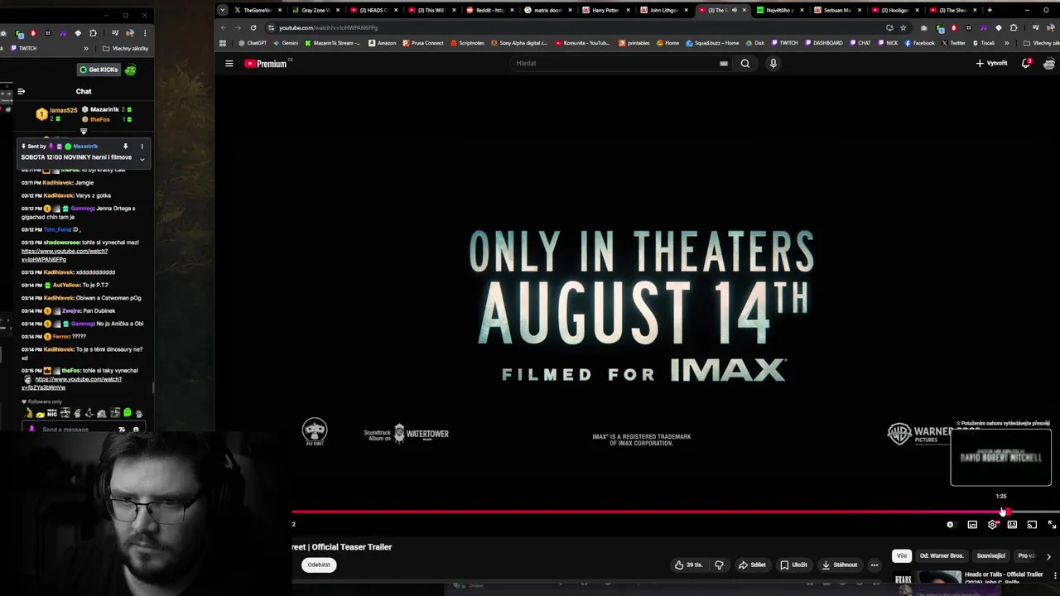
Task: Toggle video subtitles button
Action: [x=972, y=524]
